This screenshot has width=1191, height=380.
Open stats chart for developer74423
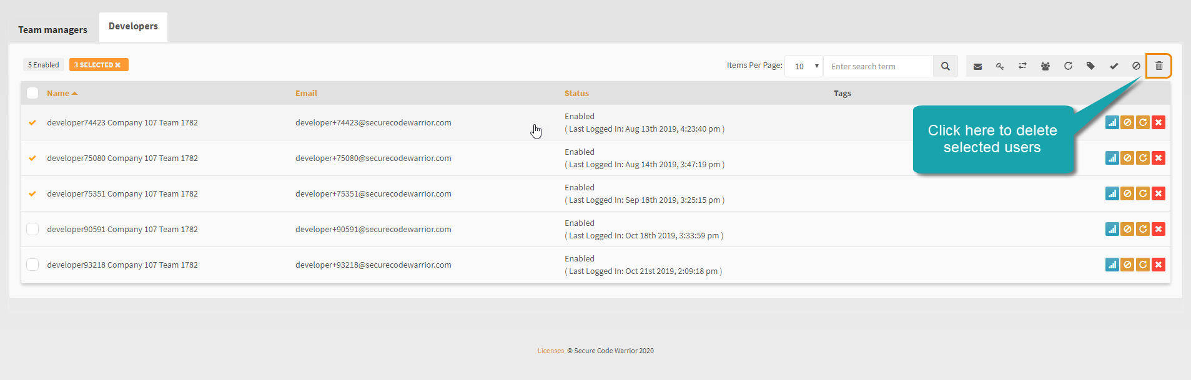[x=1112, y=122]
